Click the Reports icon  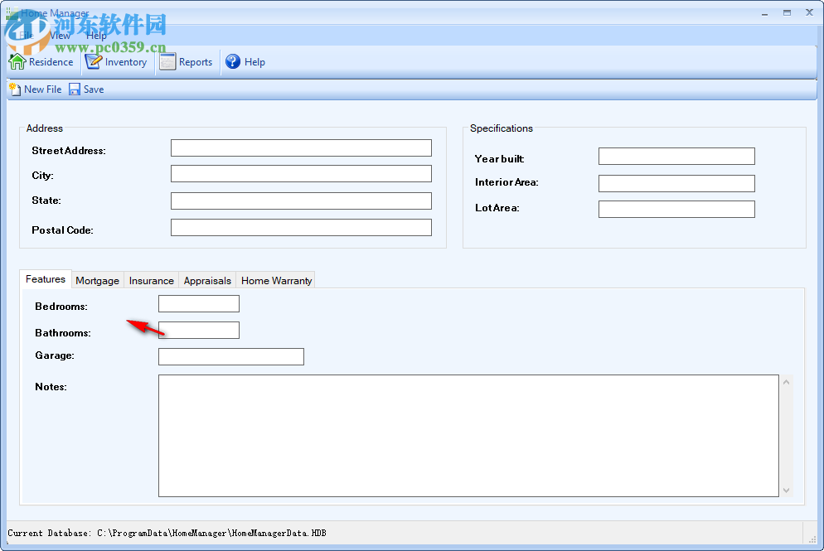coord(167,61)
